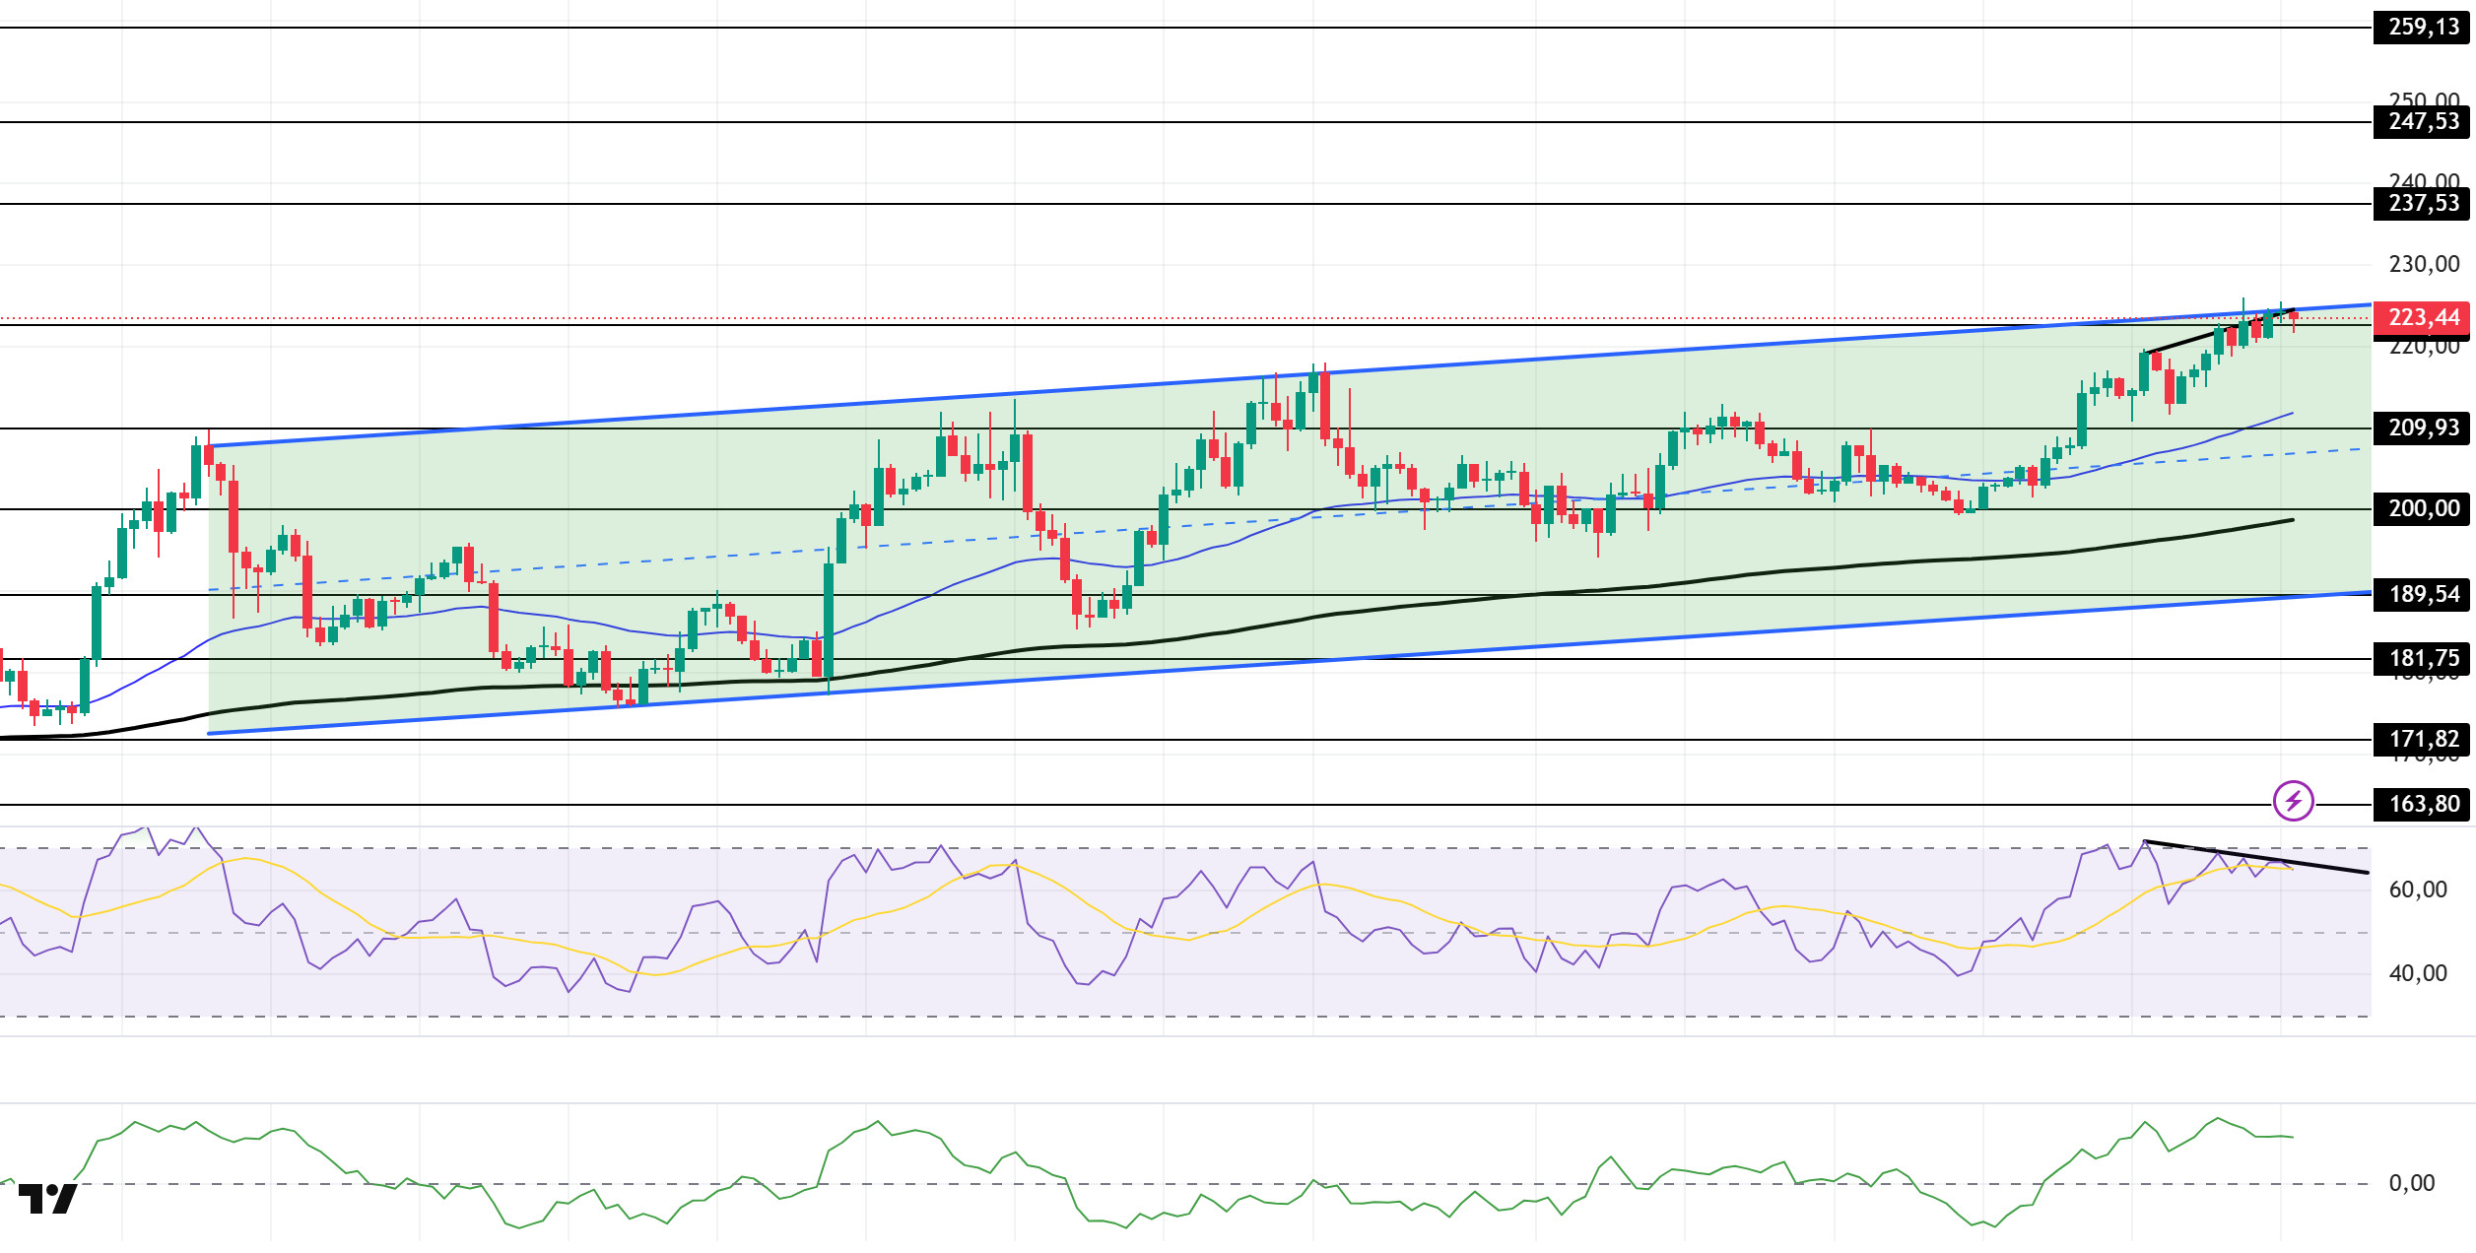The image size is (2476, 1253).
Task: Click the purple lightning bolt icon
Action: click(x=2293, y=800)
